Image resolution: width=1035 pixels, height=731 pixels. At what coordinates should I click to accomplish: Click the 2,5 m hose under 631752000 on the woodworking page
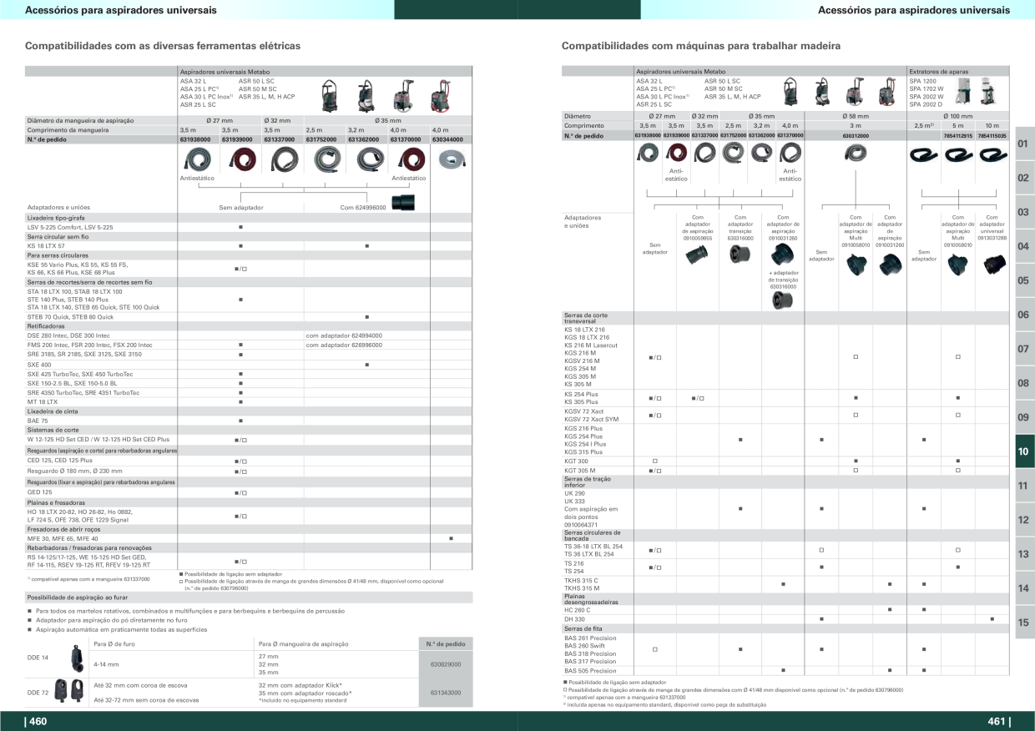734,154
